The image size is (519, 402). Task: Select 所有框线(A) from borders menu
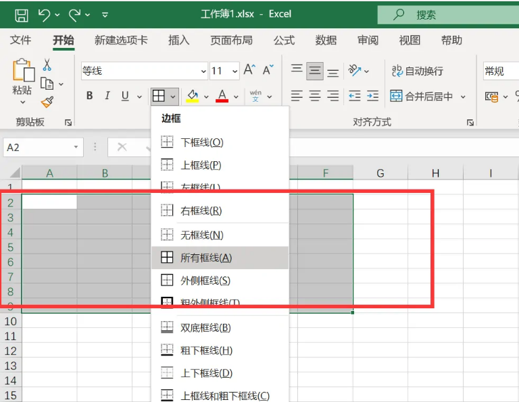click(206, 258)
